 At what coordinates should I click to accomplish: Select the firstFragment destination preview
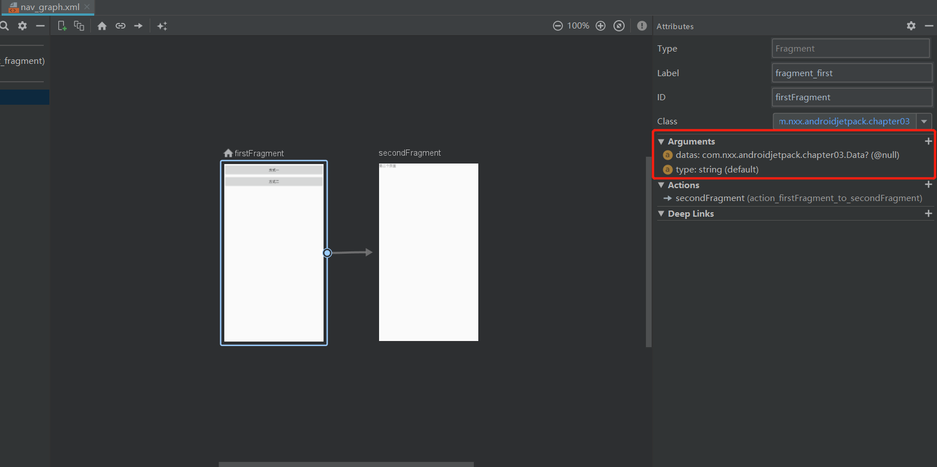coord(274,253)
